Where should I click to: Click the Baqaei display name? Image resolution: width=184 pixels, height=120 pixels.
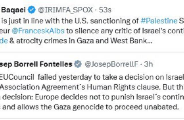pos(14,10)
